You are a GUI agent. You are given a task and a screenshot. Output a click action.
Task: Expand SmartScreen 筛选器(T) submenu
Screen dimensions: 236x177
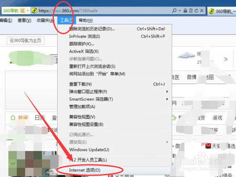114,99
